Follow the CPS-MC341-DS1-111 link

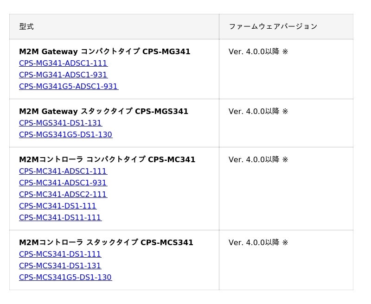coord(58,206)
